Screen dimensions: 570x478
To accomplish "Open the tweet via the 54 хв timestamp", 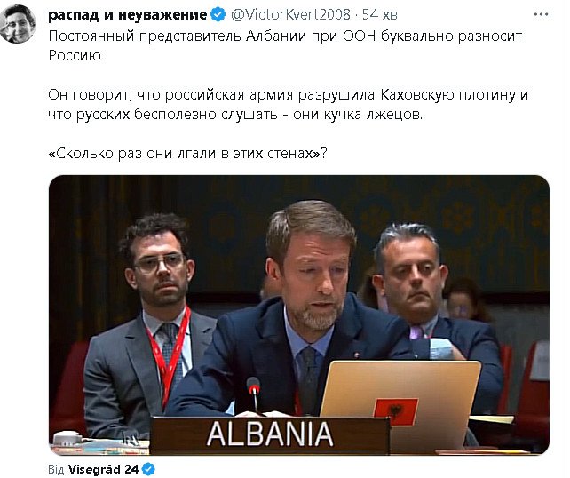I will click(x=379, y=14).
